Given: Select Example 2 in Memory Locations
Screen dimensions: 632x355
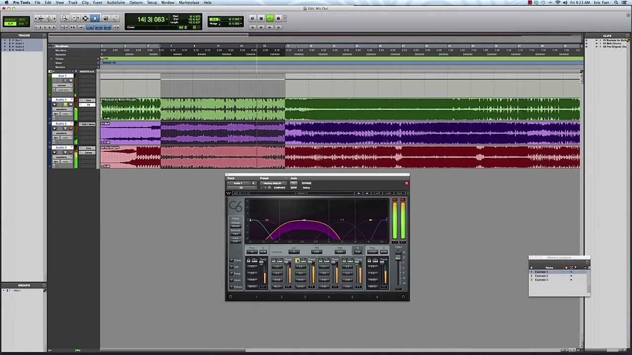Looking at the screenshot, I should coord(541,276).
